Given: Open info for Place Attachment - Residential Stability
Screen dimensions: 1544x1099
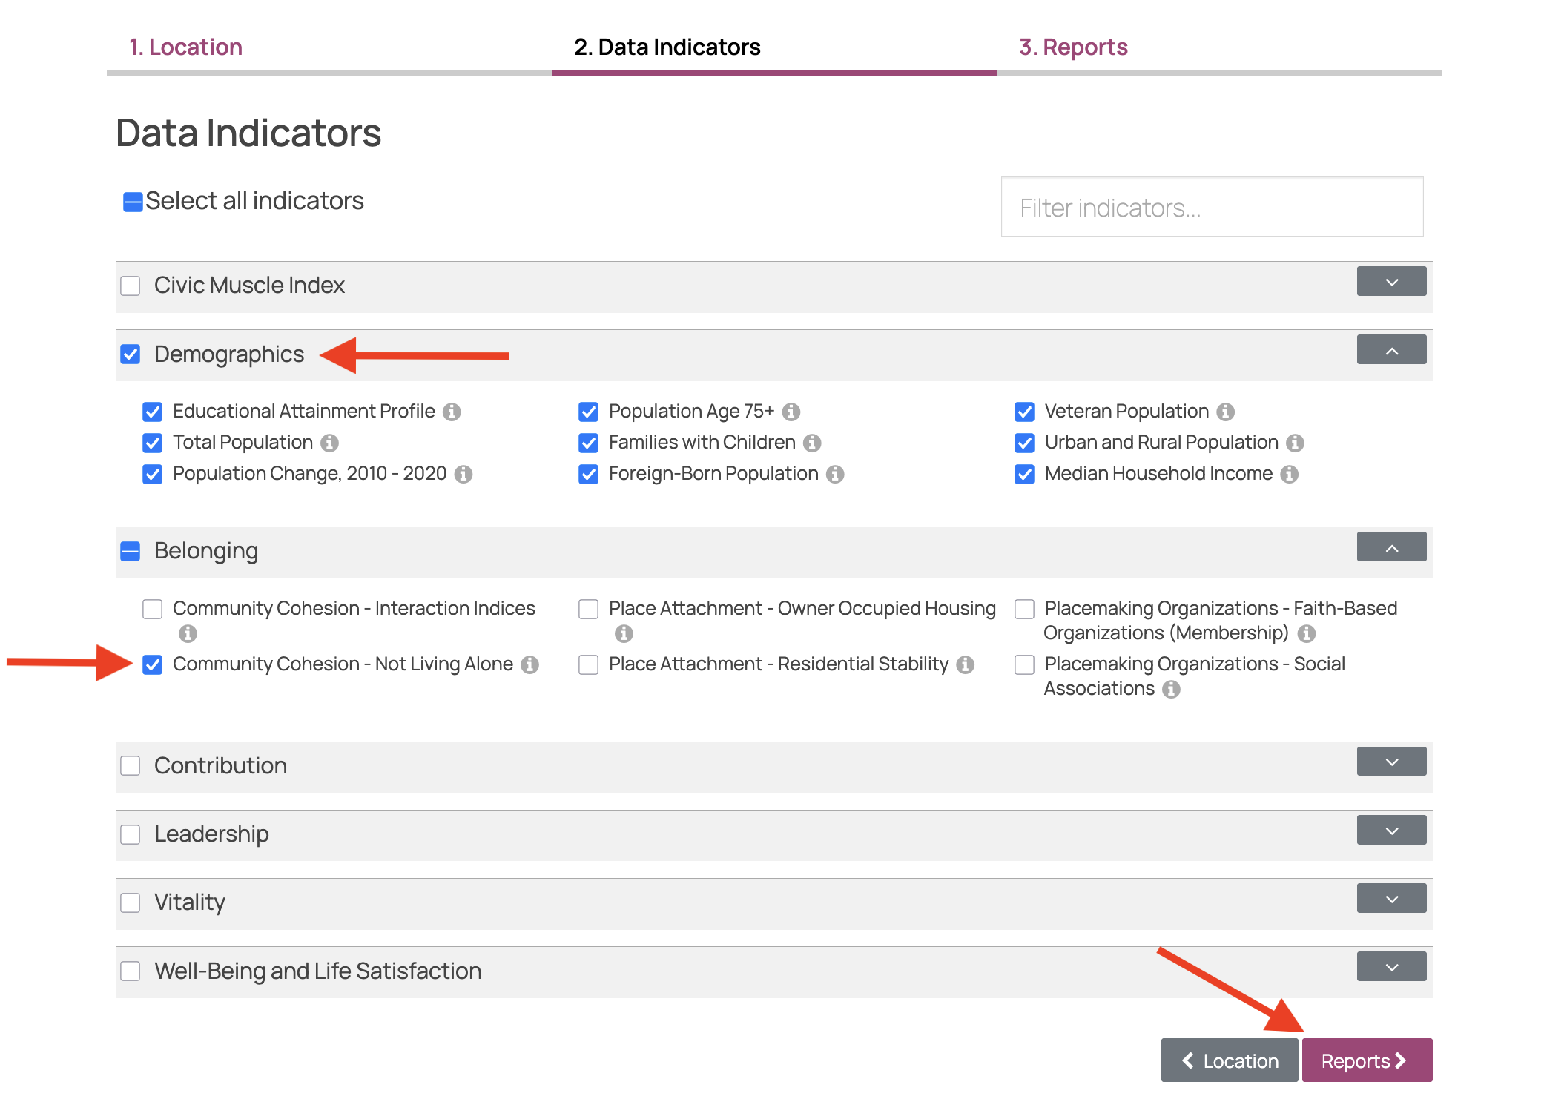Looking at the screenshot, I should [x=966, y=664].
